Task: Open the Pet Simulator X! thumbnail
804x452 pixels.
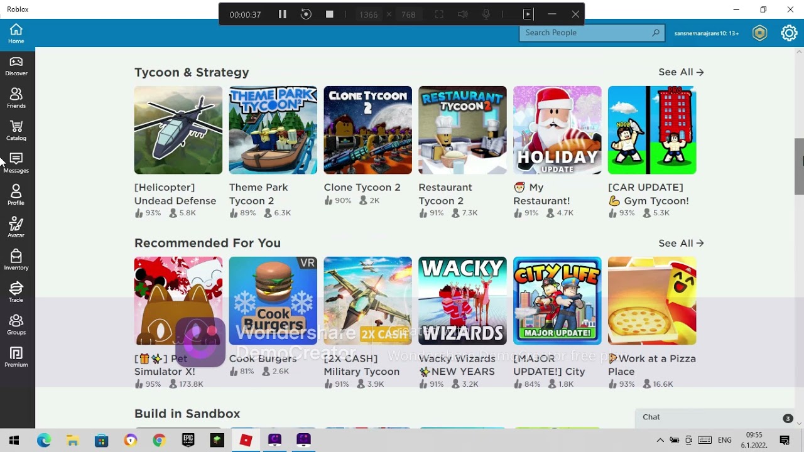Action: point(178,301)
